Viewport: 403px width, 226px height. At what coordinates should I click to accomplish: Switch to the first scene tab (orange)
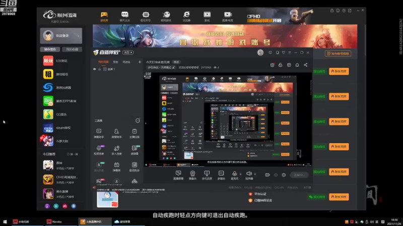tap(103, 62)
